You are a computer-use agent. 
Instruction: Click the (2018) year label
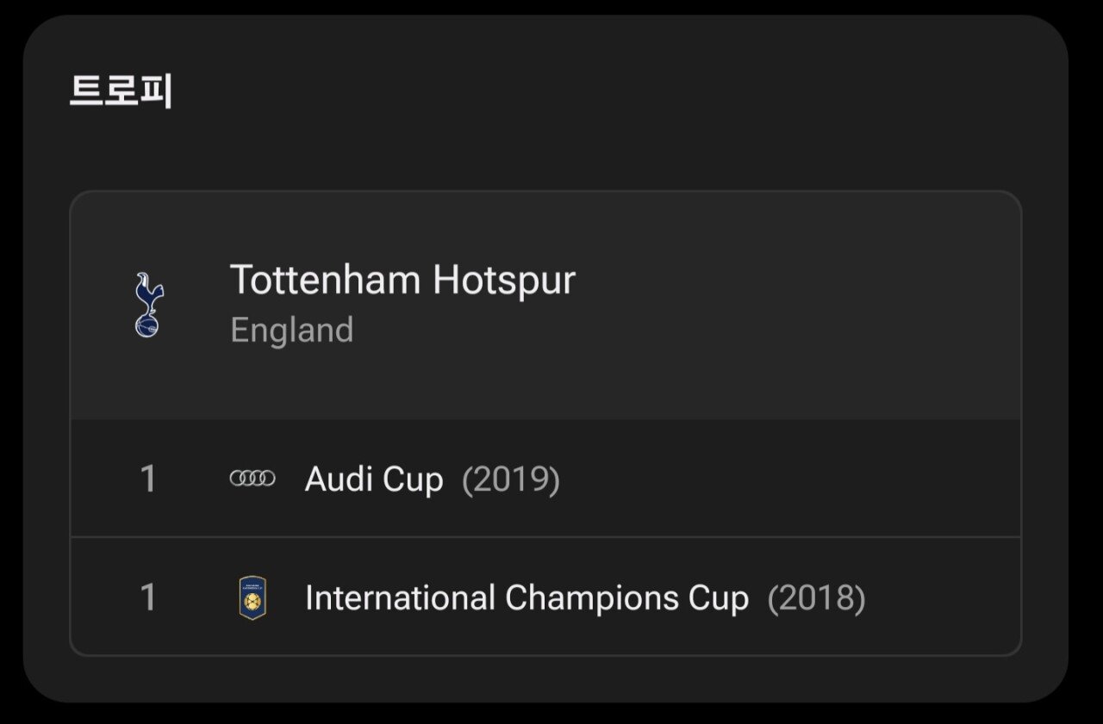817,597
